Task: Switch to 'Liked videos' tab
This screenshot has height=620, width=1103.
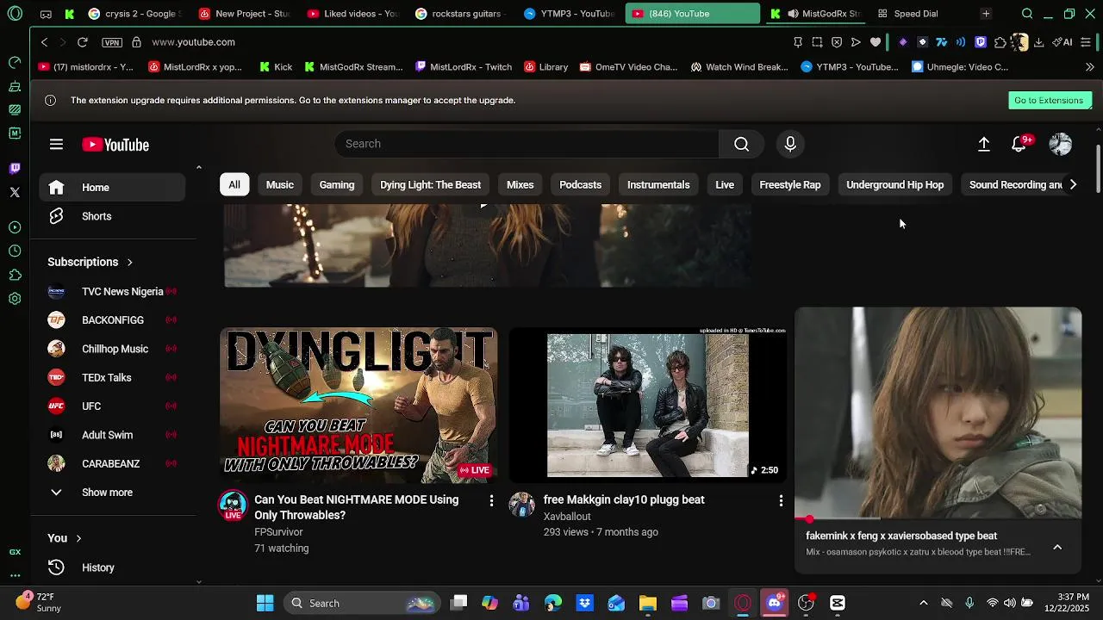Action: 353,14
